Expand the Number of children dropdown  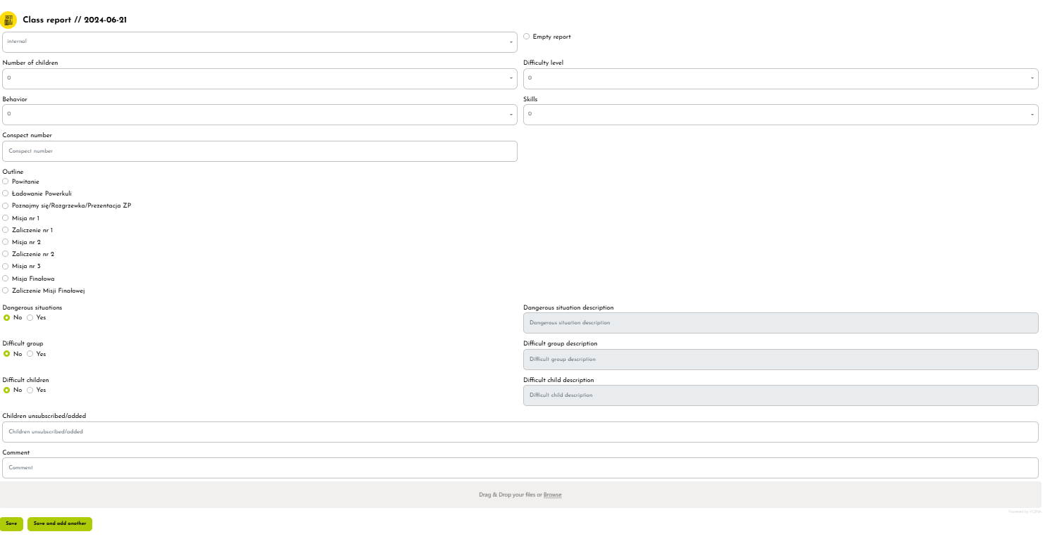(259, 79)
